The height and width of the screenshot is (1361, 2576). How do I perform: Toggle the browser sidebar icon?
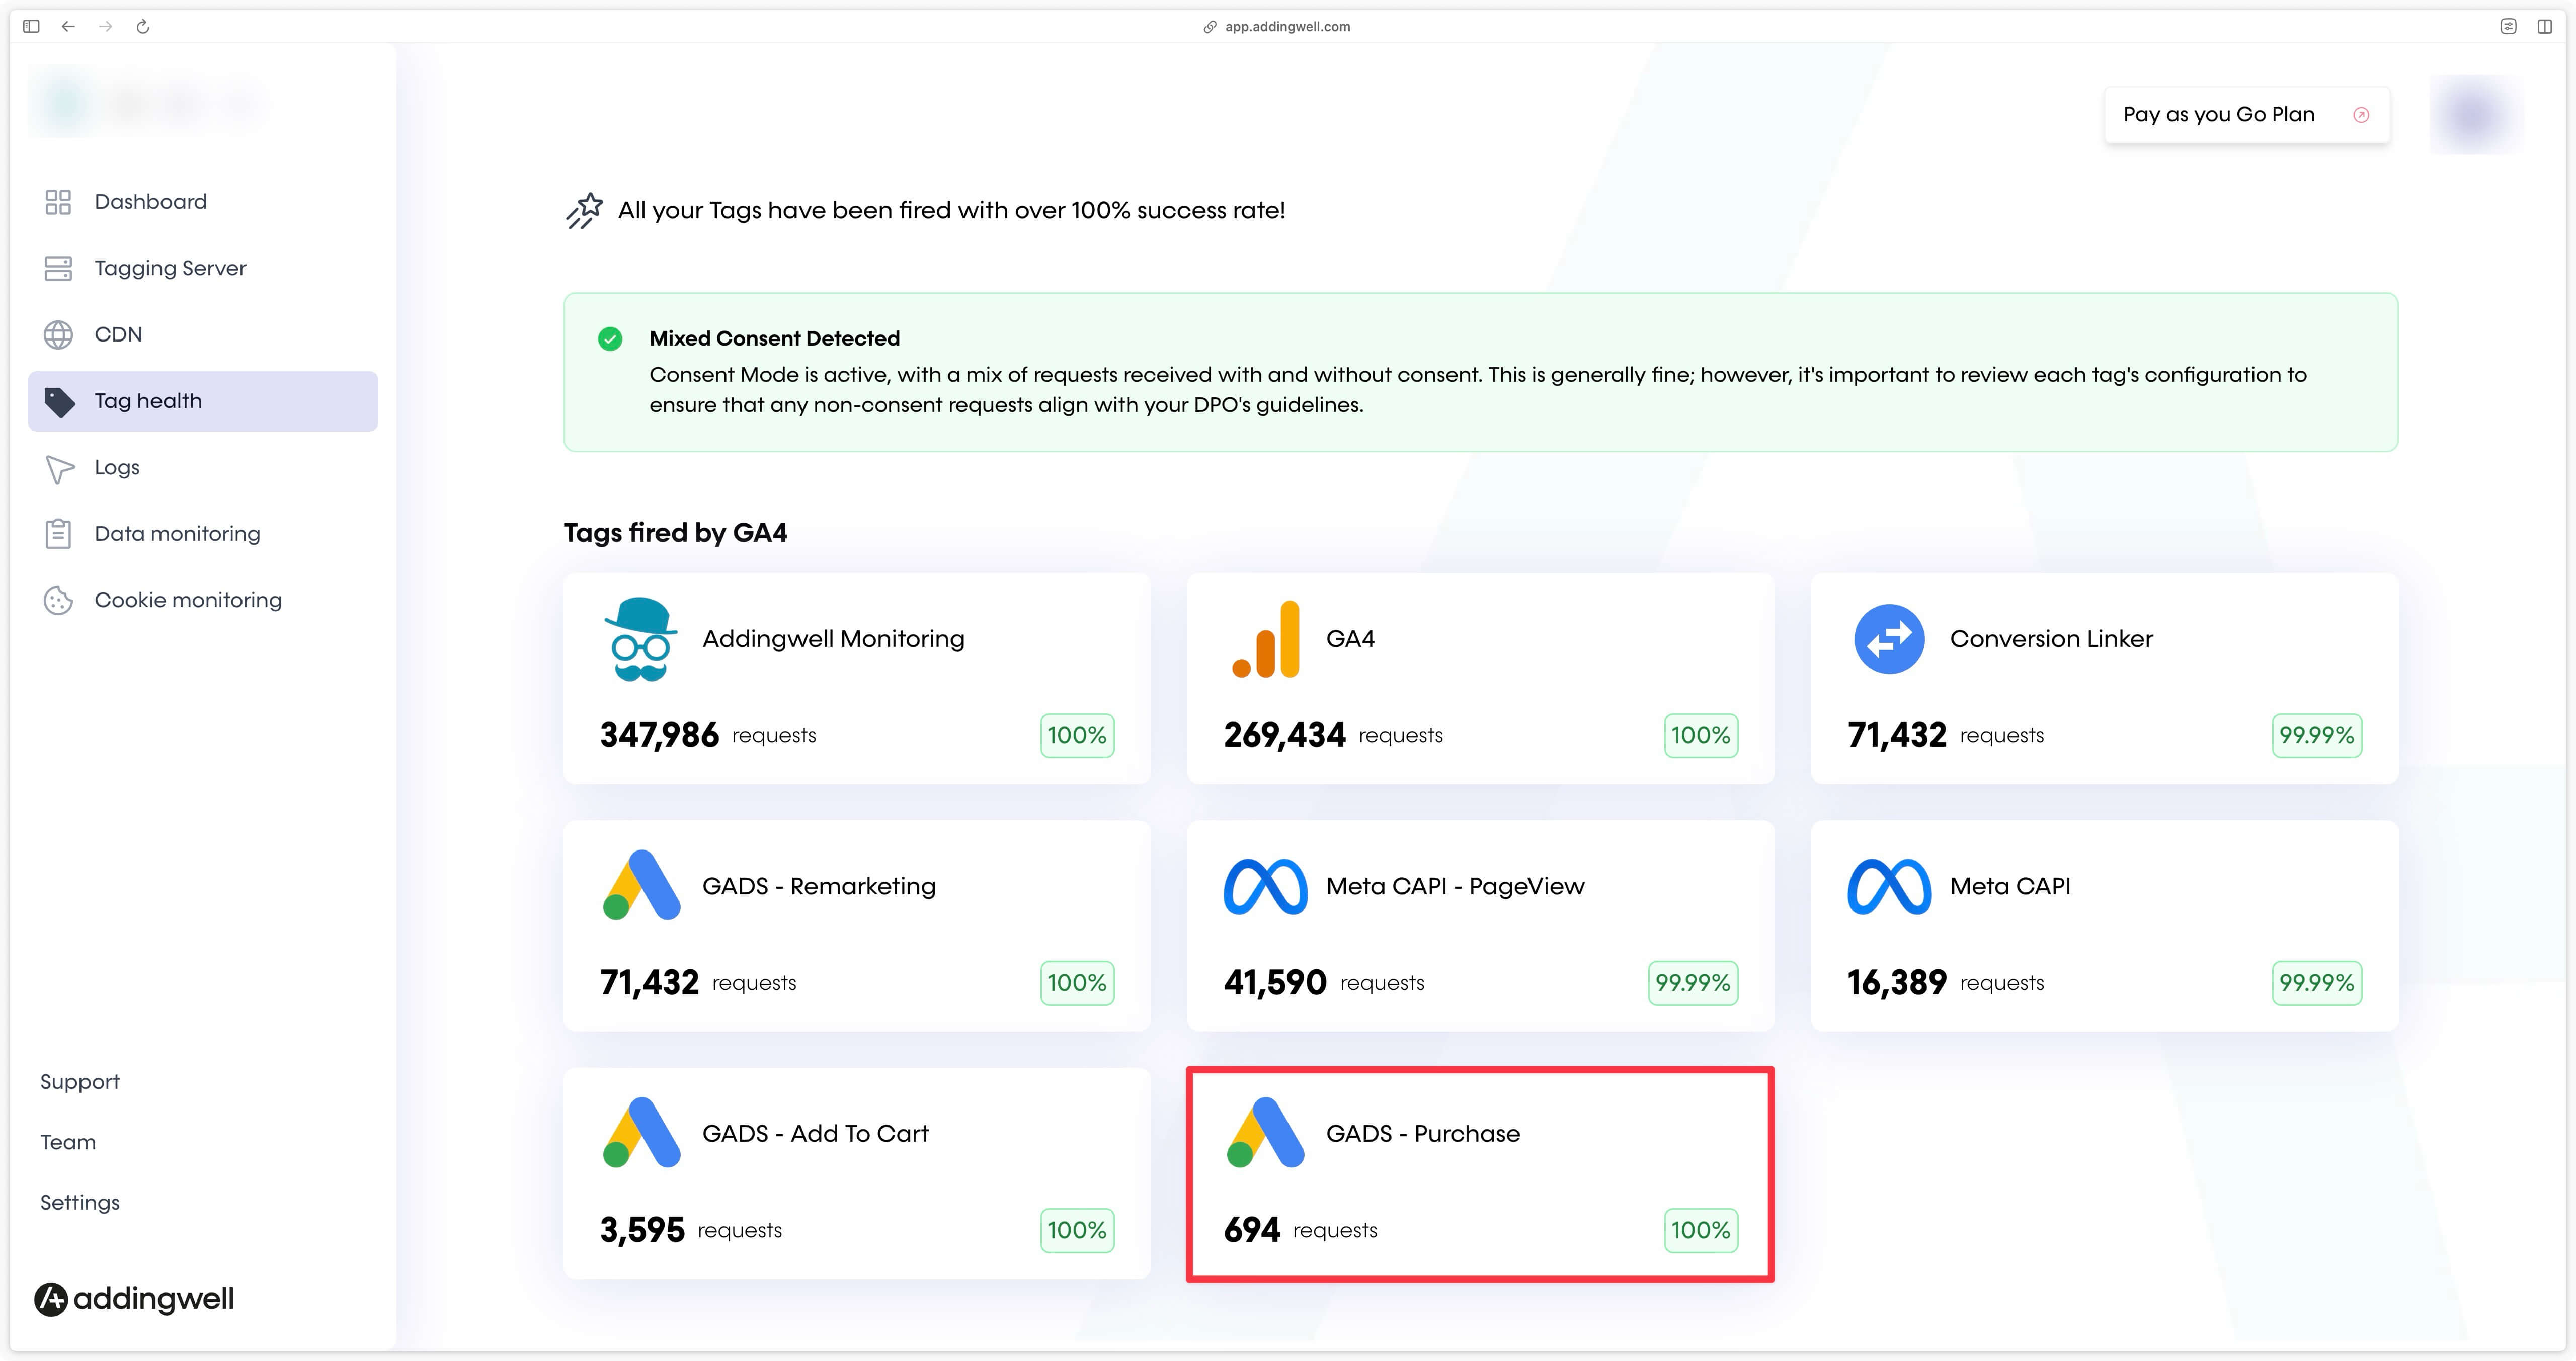(31, 27)
